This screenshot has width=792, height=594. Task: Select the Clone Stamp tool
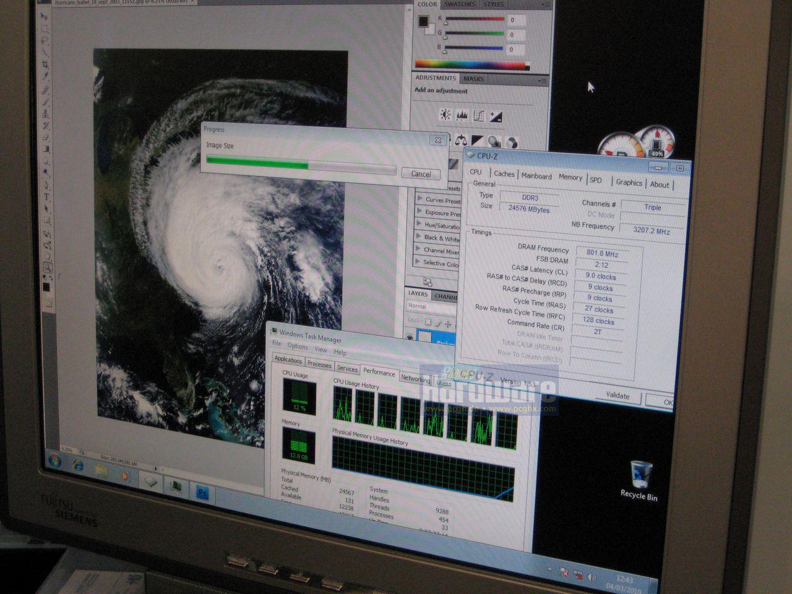pos(45,114)
